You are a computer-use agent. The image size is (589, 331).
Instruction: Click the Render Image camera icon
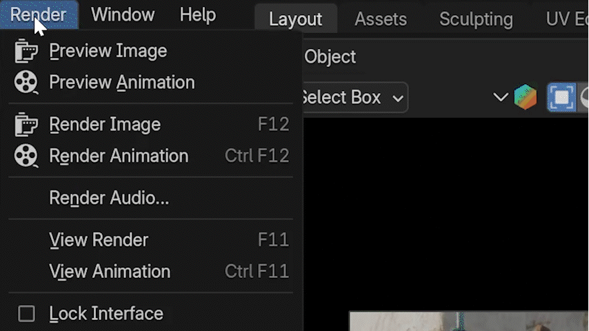pyautogui.click(x=26, y=124)
